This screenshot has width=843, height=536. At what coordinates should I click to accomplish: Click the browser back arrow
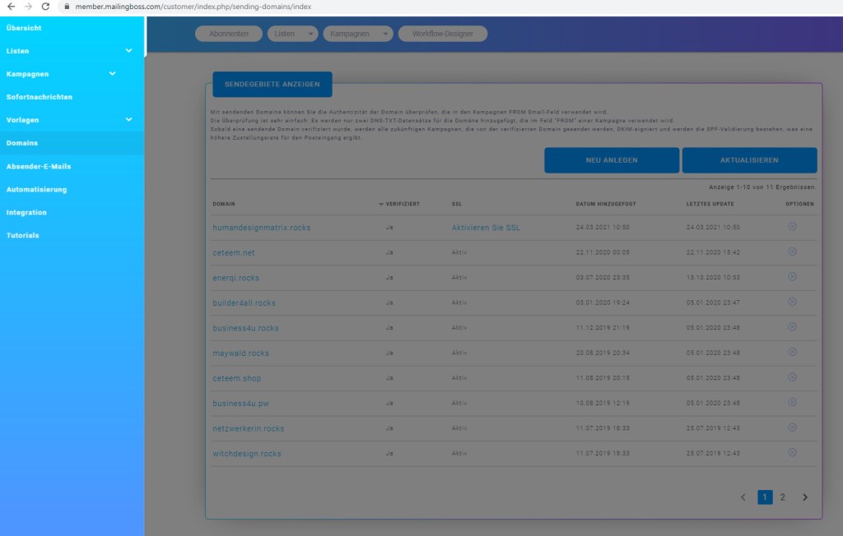(x=10, y=7)
